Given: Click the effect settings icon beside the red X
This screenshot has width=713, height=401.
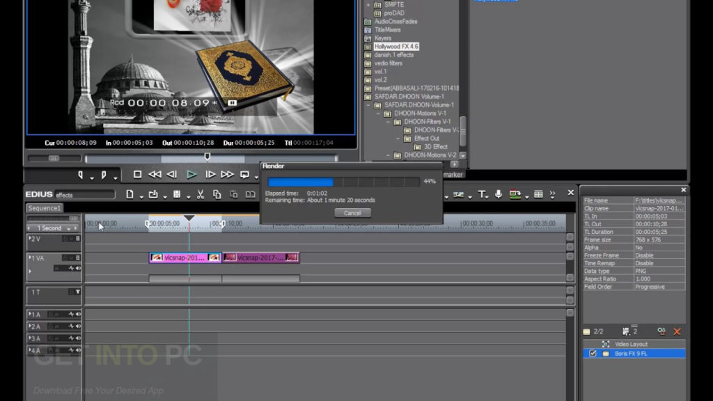Looking at the screenshot, I should [x=661, y=331].
